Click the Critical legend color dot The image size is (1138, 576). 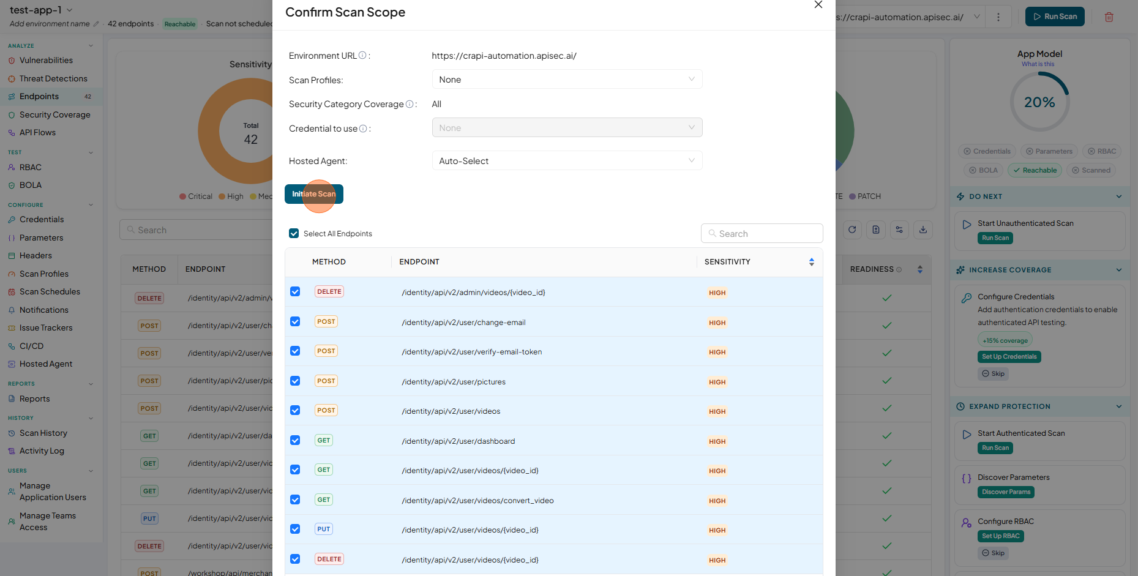(182, 196)
